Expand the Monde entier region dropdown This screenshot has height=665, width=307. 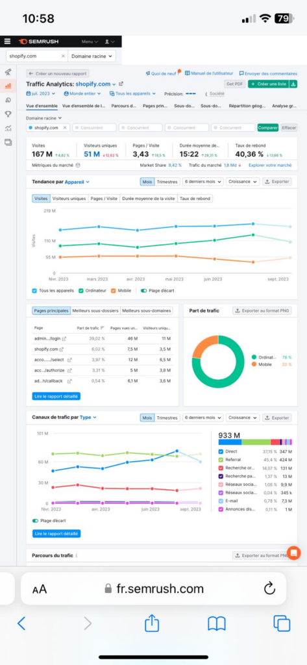coord(82,94)
